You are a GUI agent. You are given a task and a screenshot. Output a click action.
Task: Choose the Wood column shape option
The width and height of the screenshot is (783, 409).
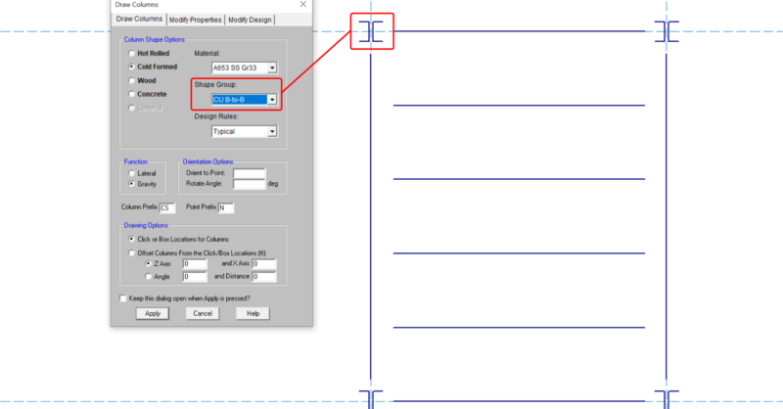tap(131, 80)
